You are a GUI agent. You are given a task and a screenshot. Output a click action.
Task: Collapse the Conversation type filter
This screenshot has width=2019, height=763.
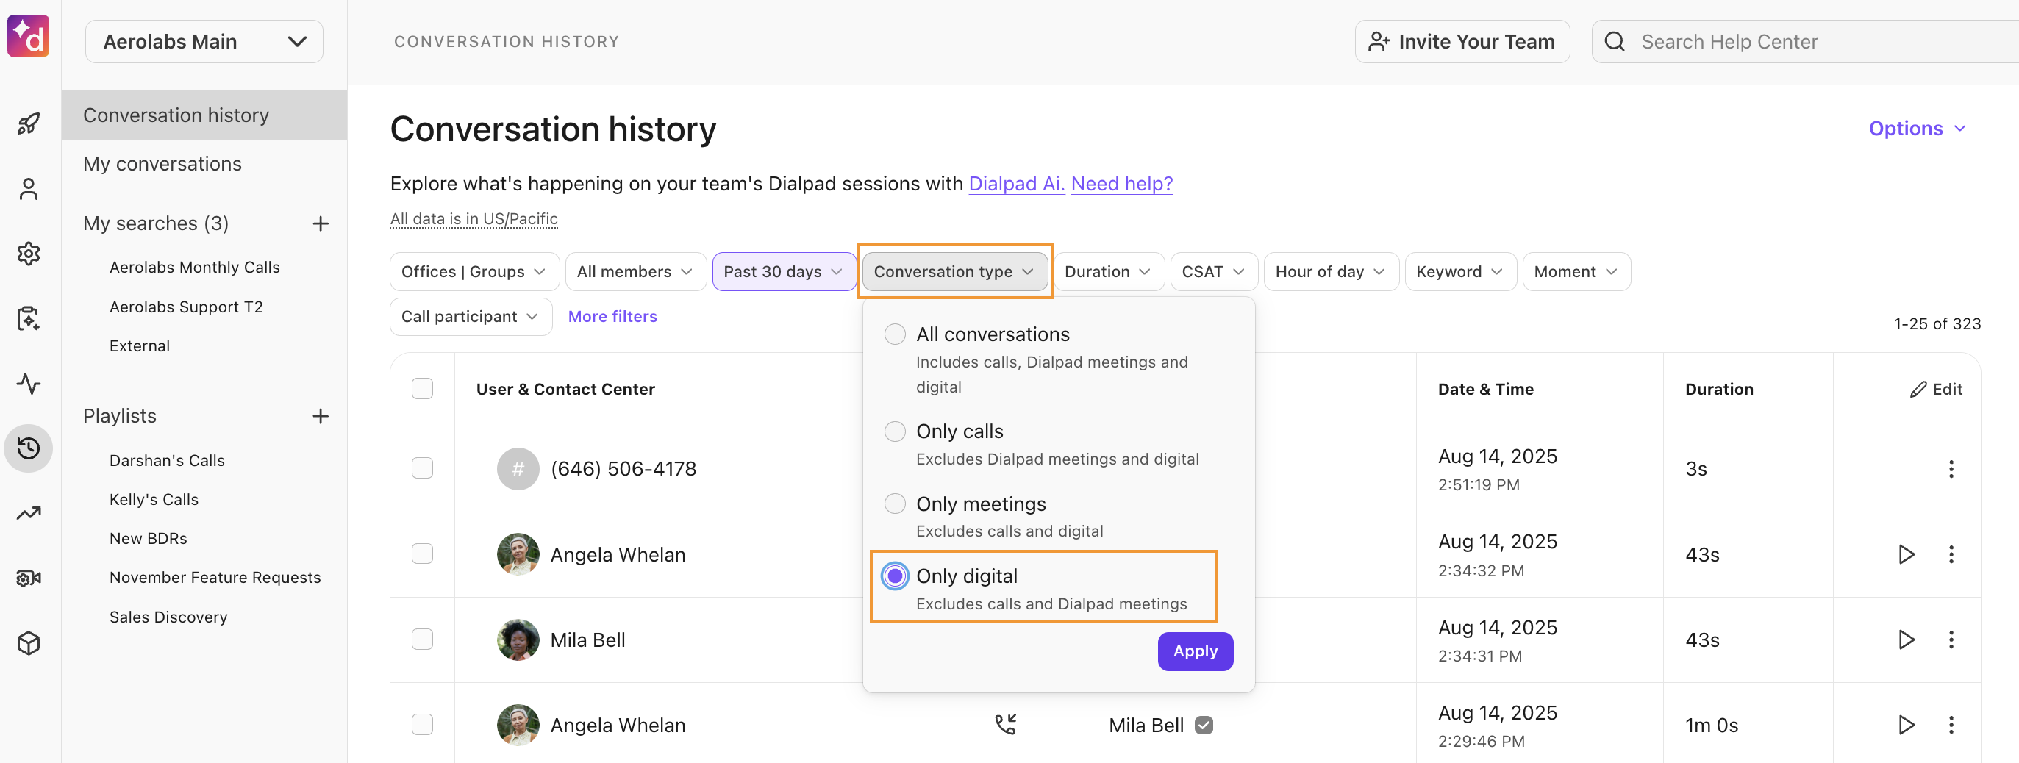click(954, 272)
